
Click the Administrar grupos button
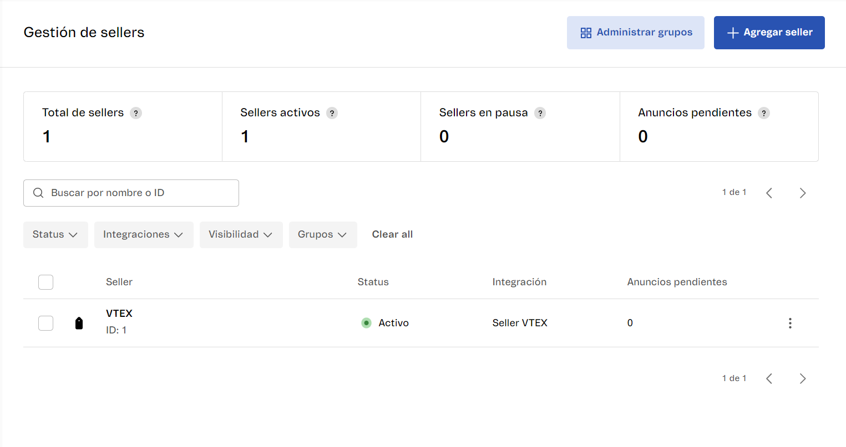tap(635, 33)
